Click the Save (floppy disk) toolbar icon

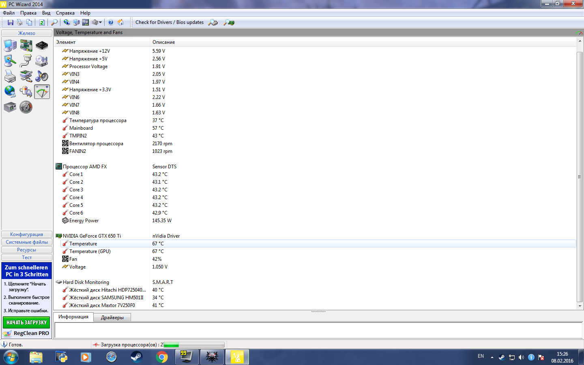click(x=11, y=22)
